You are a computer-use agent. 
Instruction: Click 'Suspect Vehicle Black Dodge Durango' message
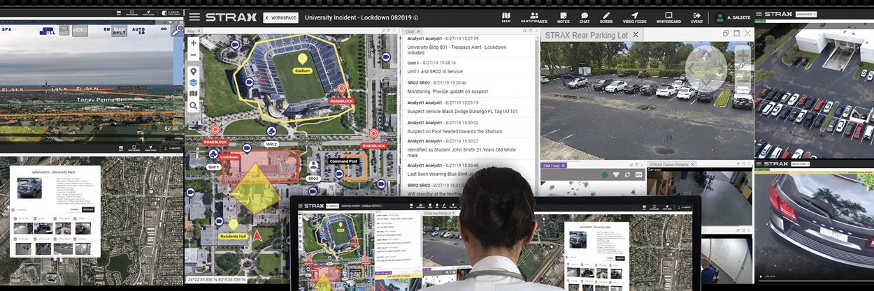click(462, 112)
